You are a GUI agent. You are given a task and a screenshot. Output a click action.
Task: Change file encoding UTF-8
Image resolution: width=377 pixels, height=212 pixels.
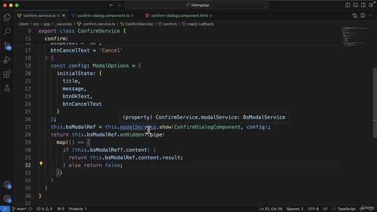click(313, 209)
